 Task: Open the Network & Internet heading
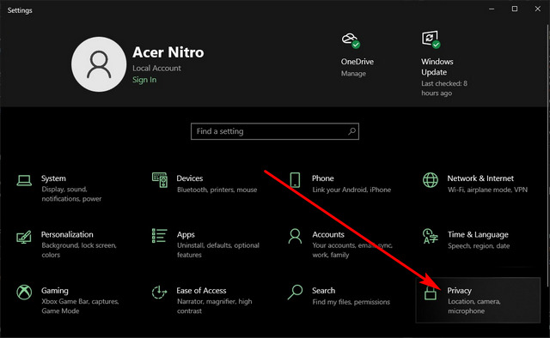pos(480,178)
